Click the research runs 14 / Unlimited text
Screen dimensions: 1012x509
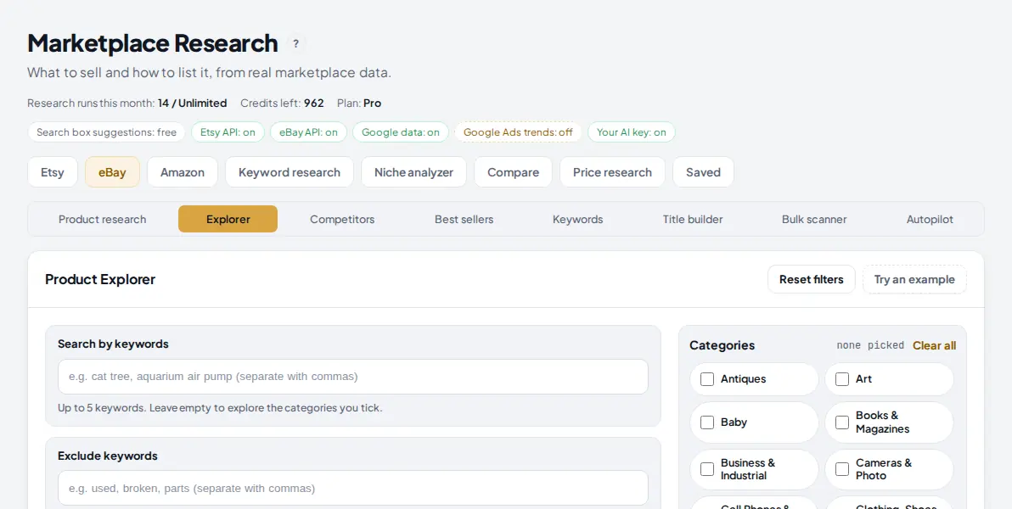(x=193, y=103)
